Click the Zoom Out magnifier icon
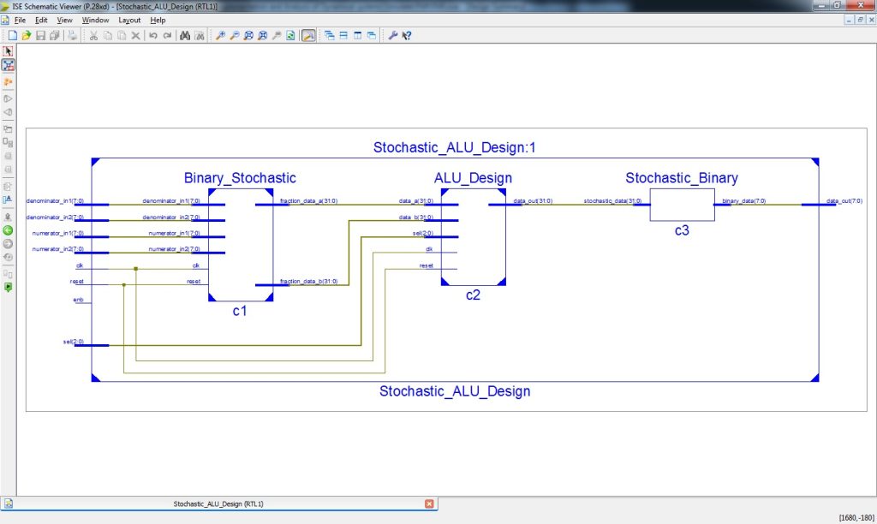 [x=234, y=36]
